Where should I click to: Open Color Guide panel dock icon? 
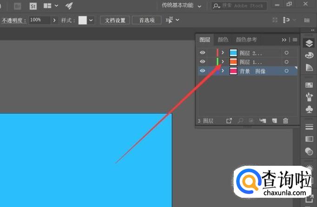309,68
